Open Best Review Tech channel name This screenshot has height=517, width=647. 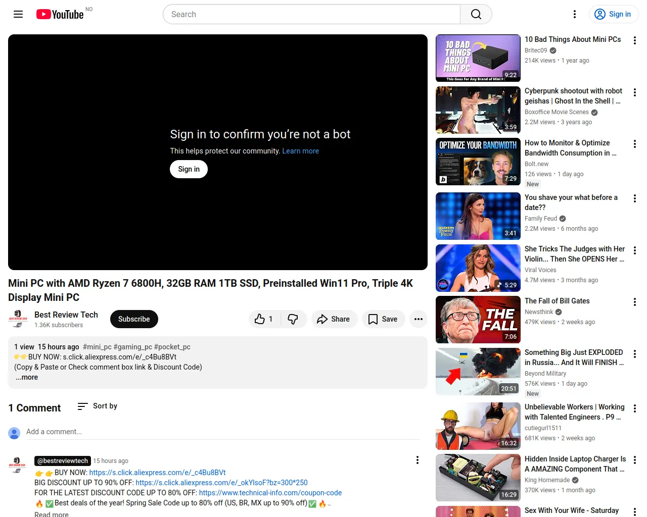tap(66, 315)
